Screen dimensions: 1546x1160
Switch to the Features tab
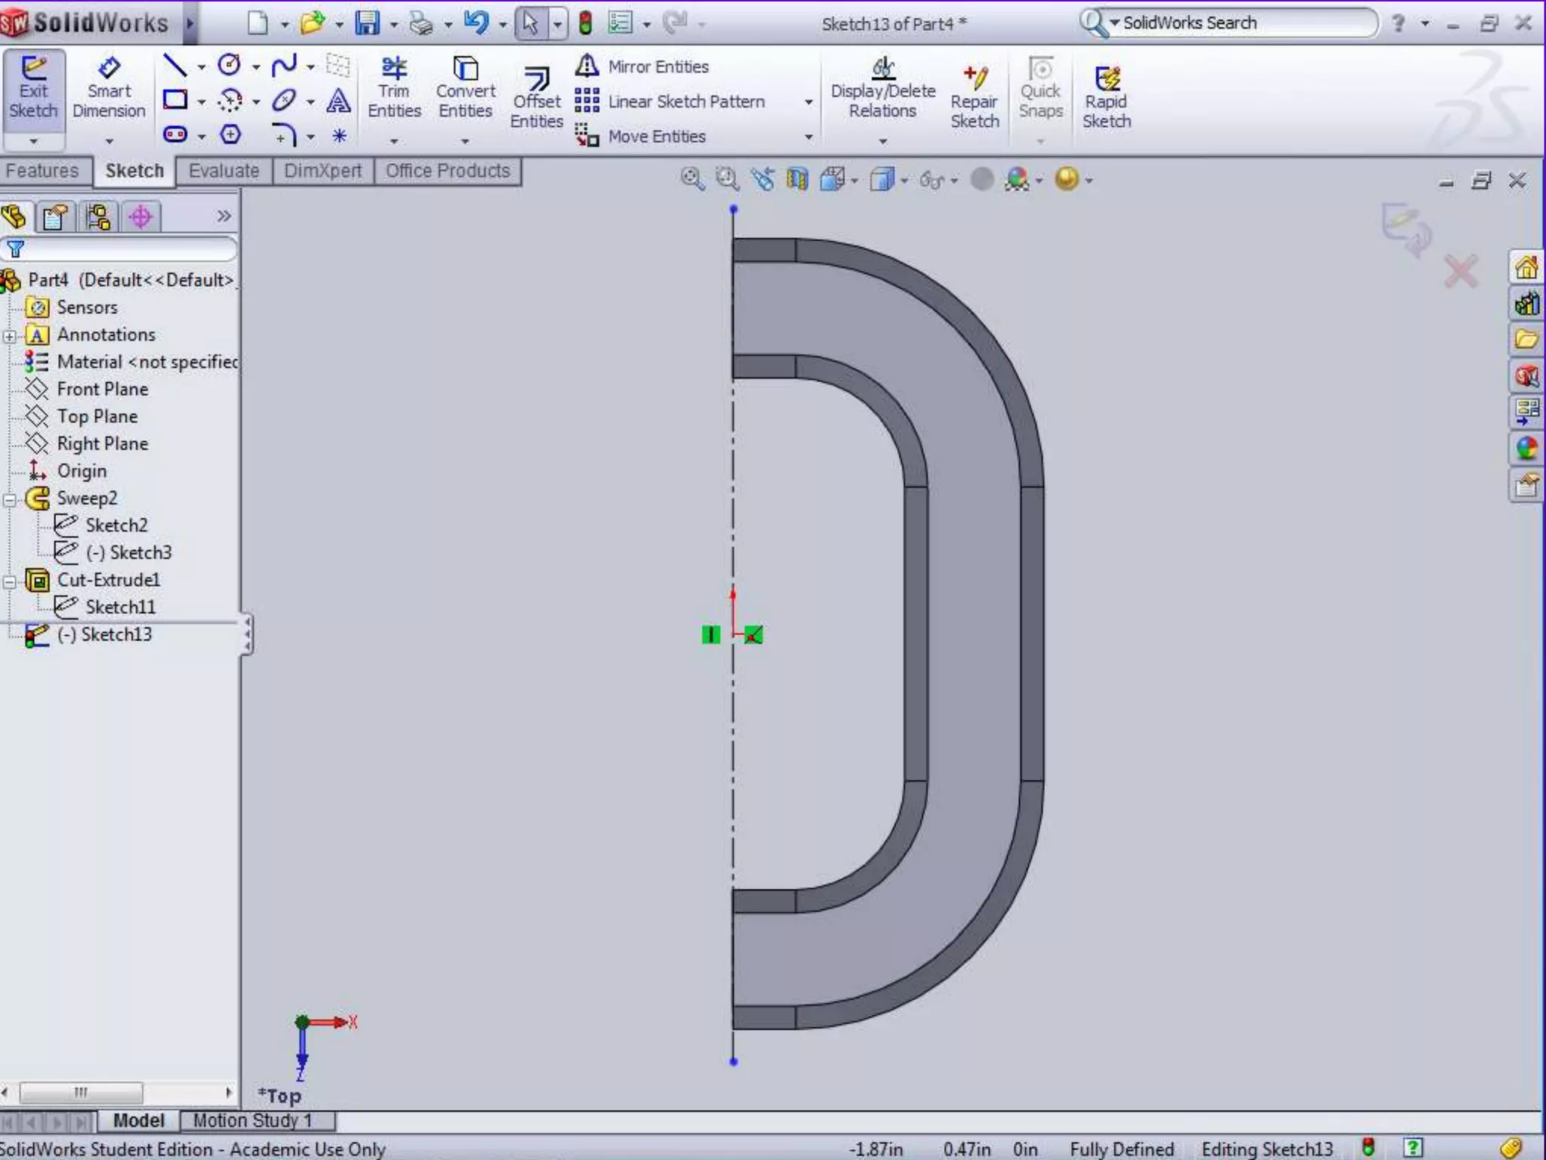tap(42, 171)
